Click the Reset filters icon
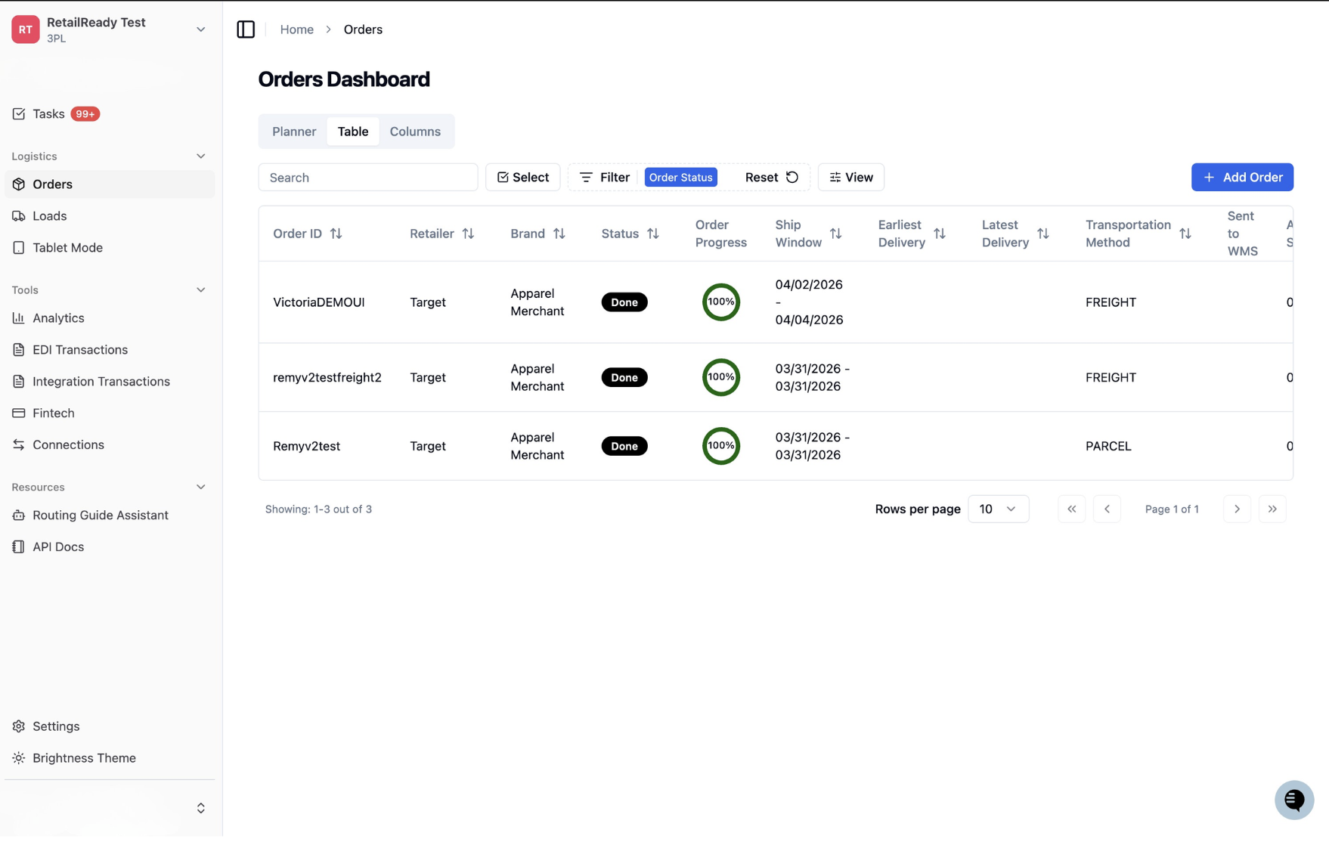1329x842 pixels. [792, 178]
